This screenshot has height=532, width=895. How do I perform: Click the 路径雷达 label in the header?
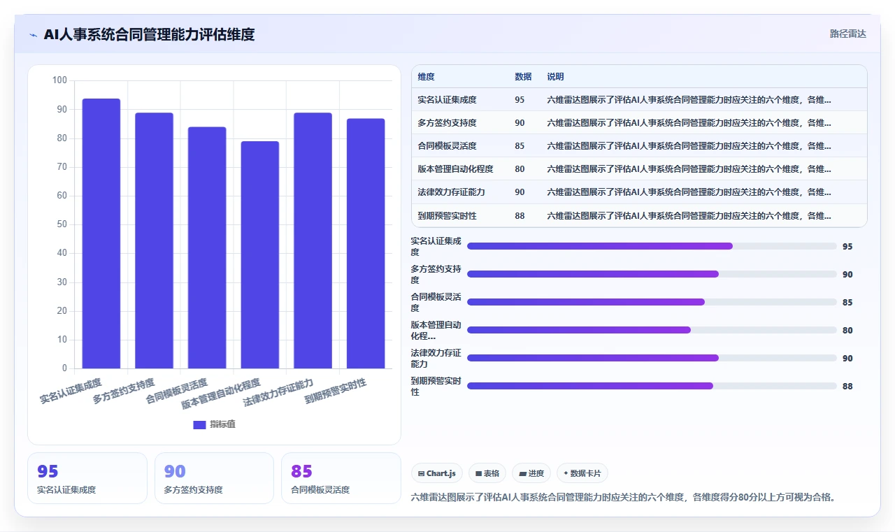[x=847, y=34]
